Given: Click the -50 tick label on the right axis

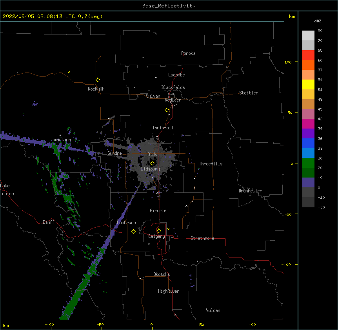Looking at the screenshot, I should click(x=288, y=214).
